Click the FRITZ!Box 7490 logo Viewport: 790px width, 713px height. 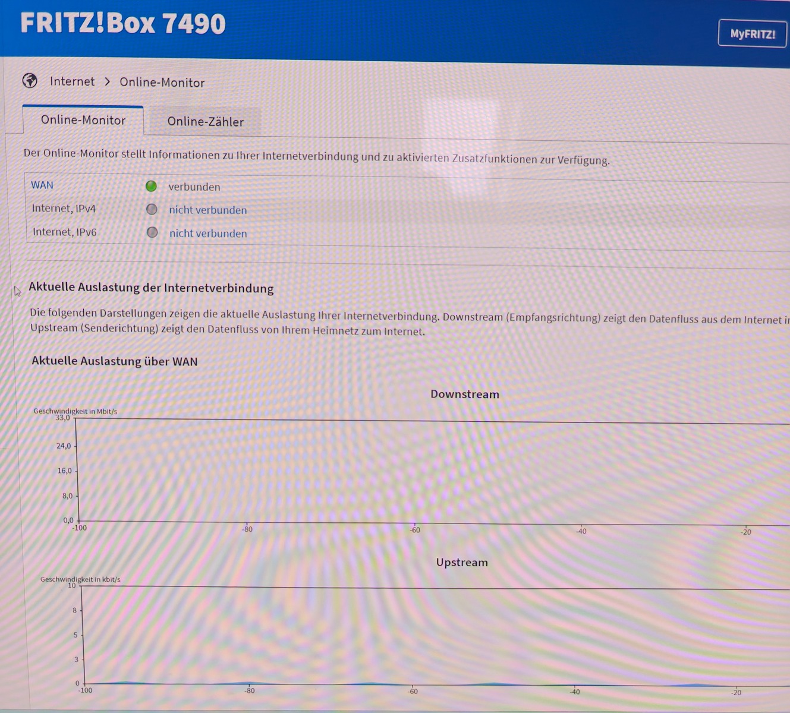click(x=123, y=24)
